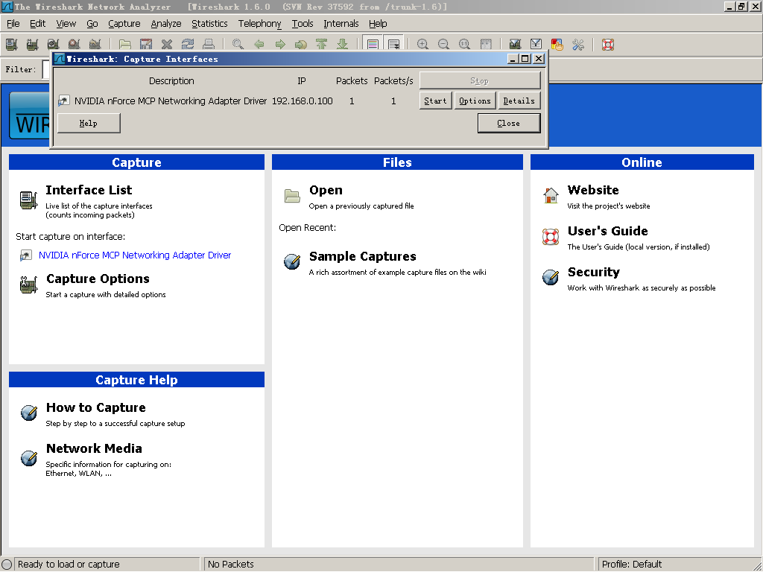Click expert info circle in status bar
This screenshot has height=572, width=763.
7,565
